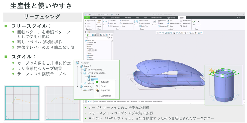Open the File menu tab
Viewport: 247px width, 123px height.
[86, 17]
